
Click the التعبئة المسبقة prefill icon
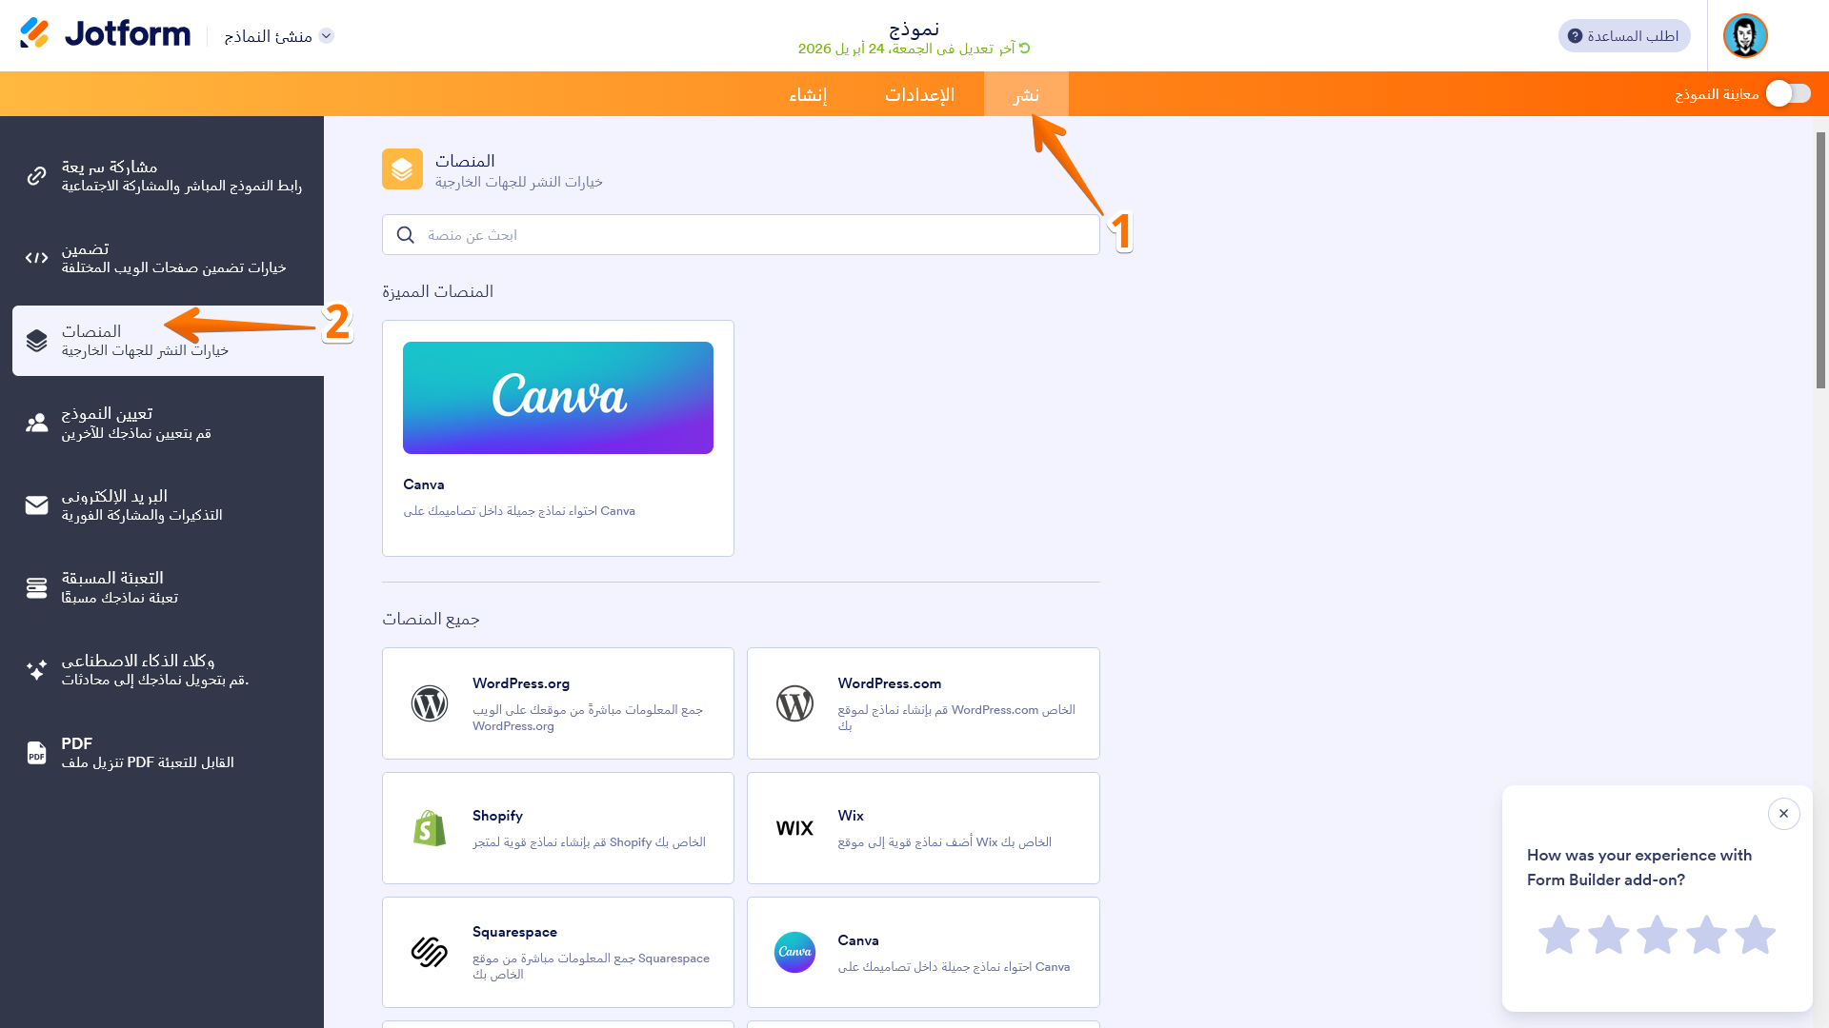pos(36,587)
